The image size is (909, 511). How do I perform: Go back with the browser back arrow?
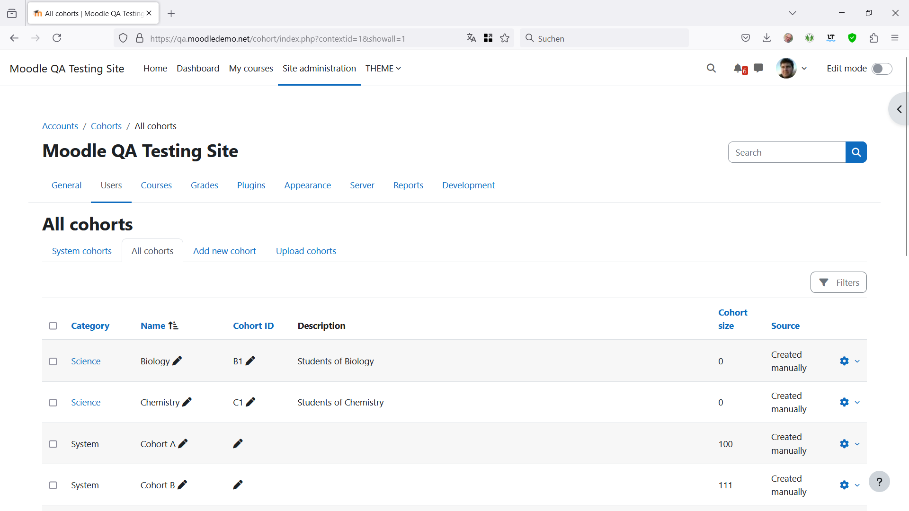(14, 38)
